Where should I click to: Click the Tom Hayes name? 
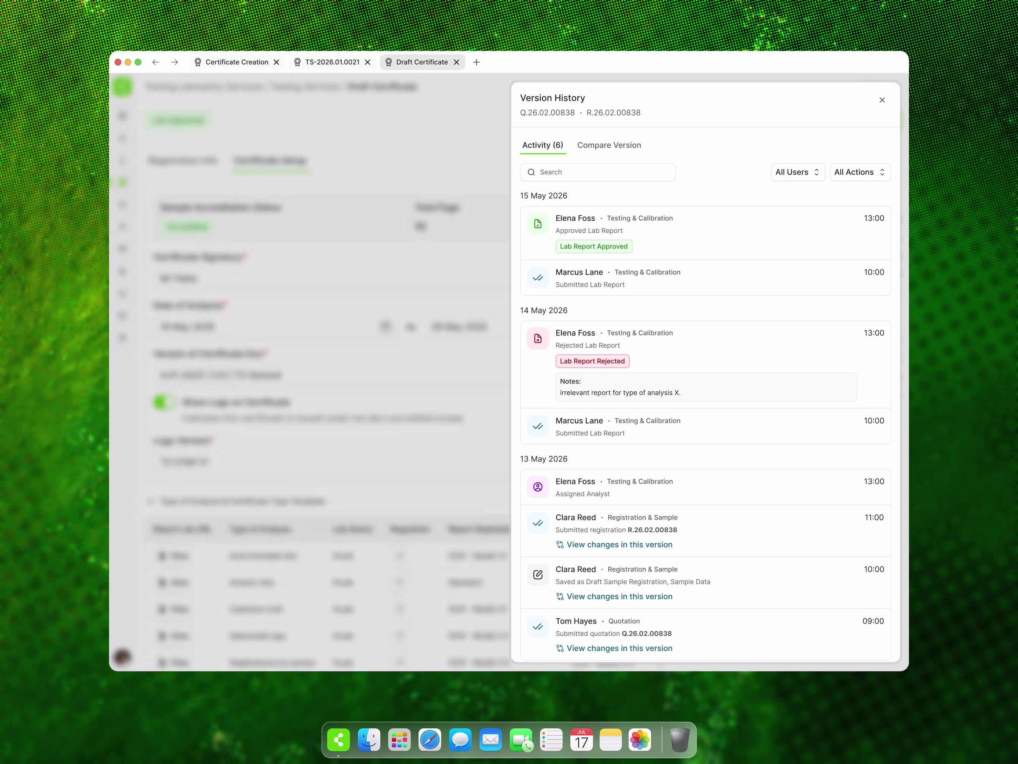pos(576,621)
